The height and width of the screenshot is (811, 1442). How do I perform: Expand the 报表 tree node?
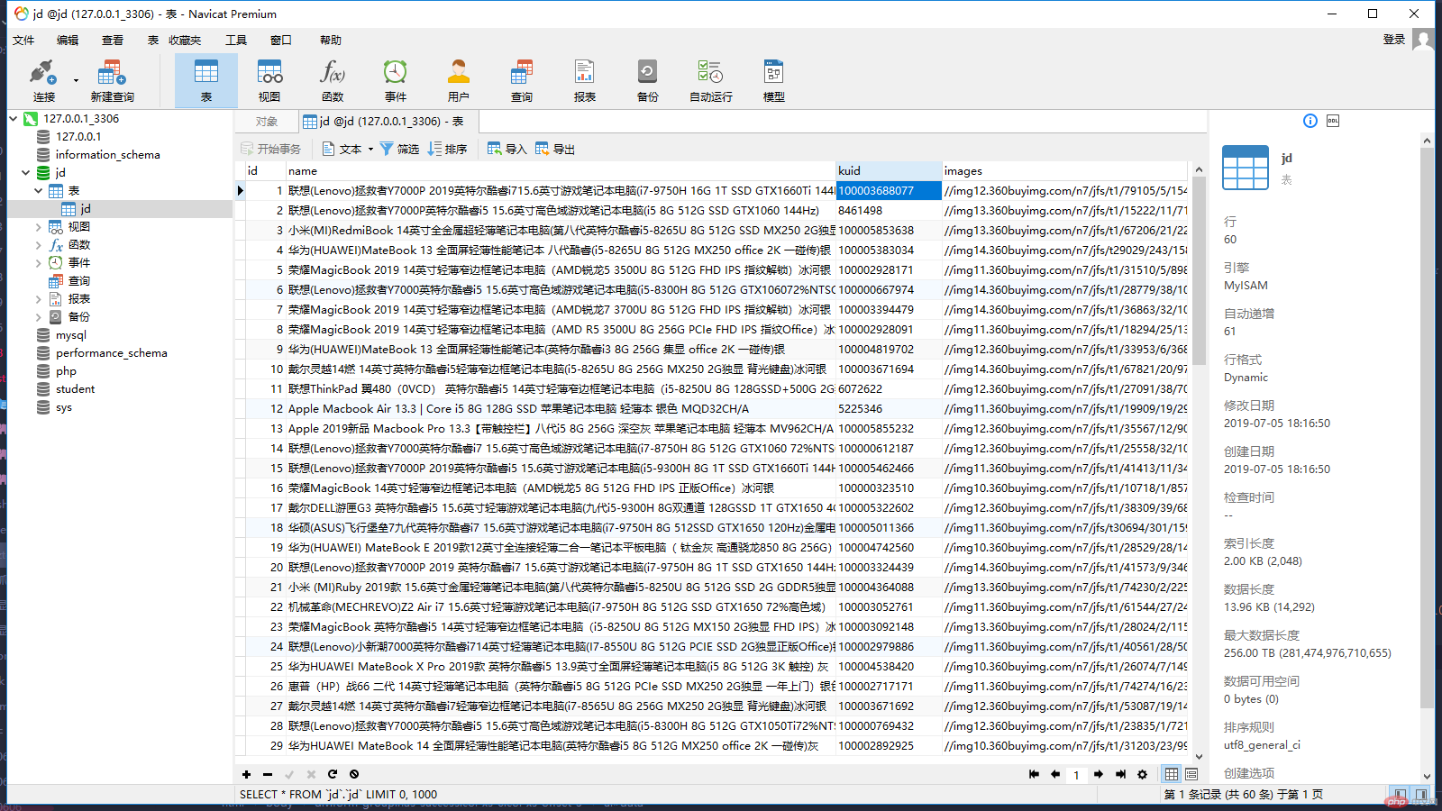[x=38, y=298]
